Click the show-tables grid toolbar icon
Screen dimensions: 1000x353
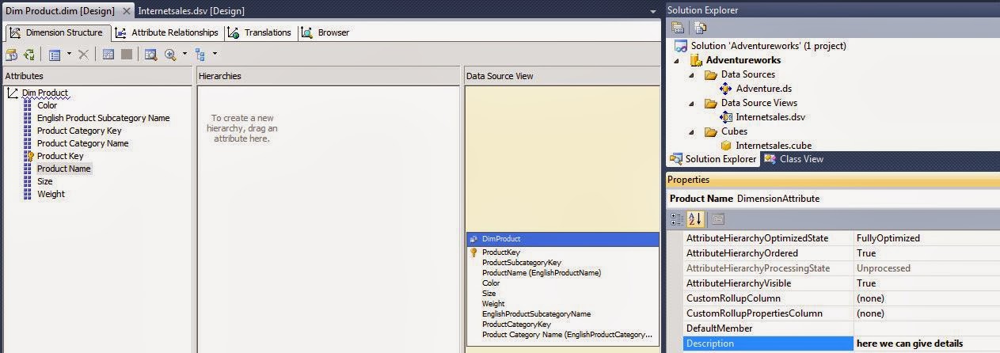pos(108,55)
